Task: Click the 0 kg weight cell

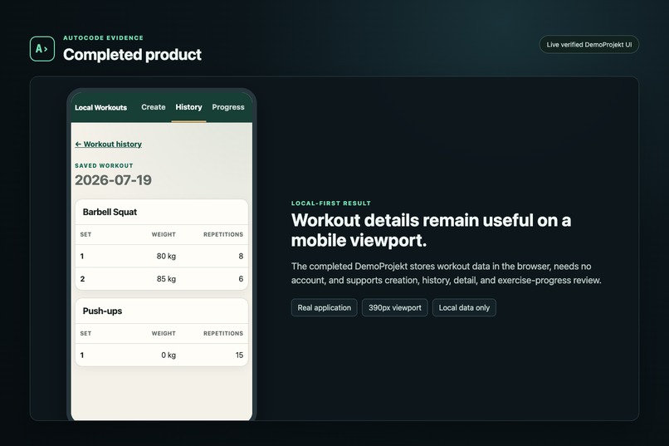Action: 168,355
